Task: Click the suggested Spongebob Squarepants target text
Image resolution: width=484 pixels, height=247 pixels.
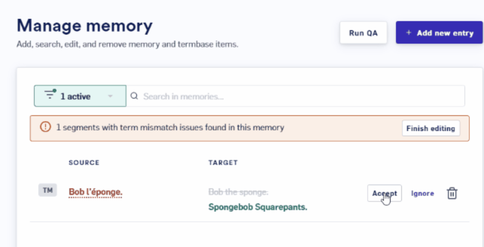Action: click(258, 207)
